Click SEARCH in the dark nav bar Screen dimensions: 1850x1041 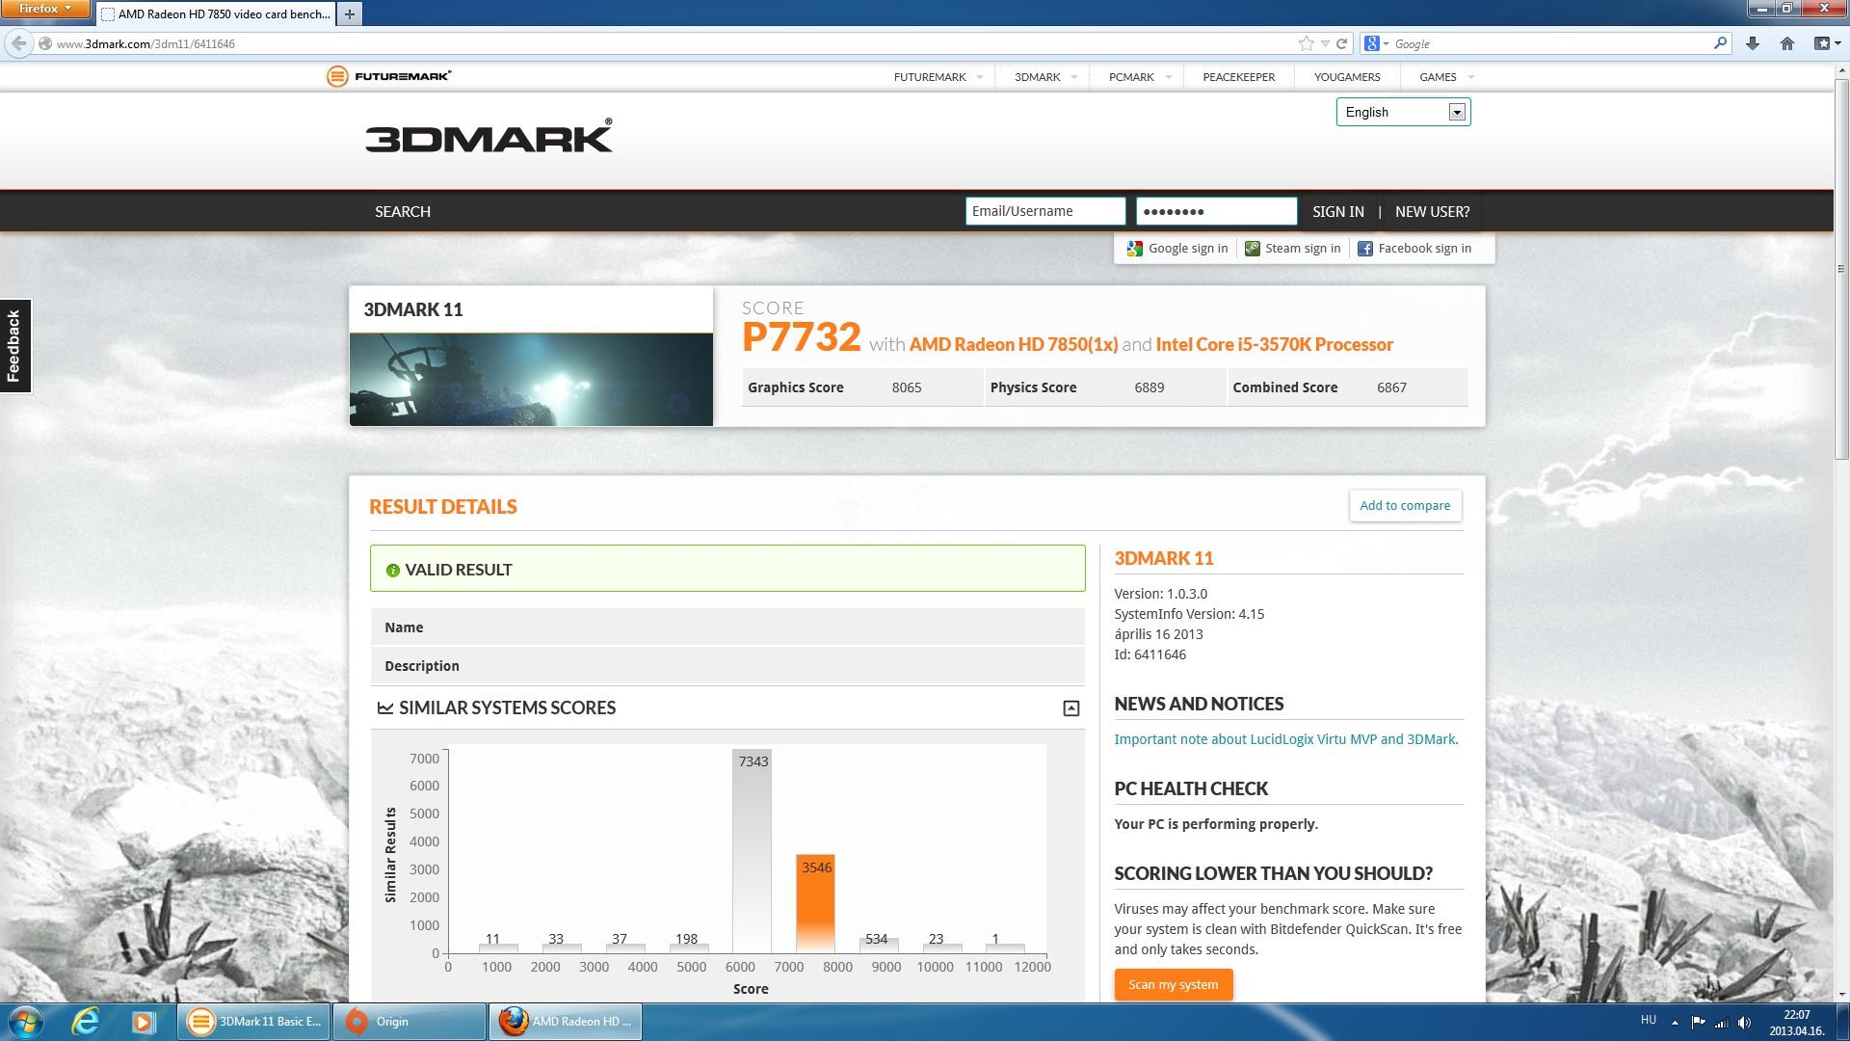pos(403,211)
